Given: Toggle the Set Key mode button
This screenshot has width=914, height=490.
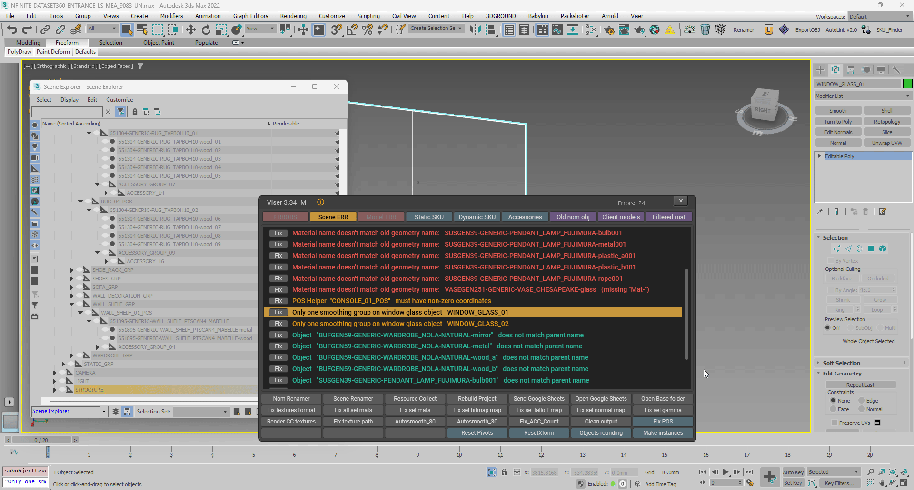Looking at the screenshot, I should (793, 483).
